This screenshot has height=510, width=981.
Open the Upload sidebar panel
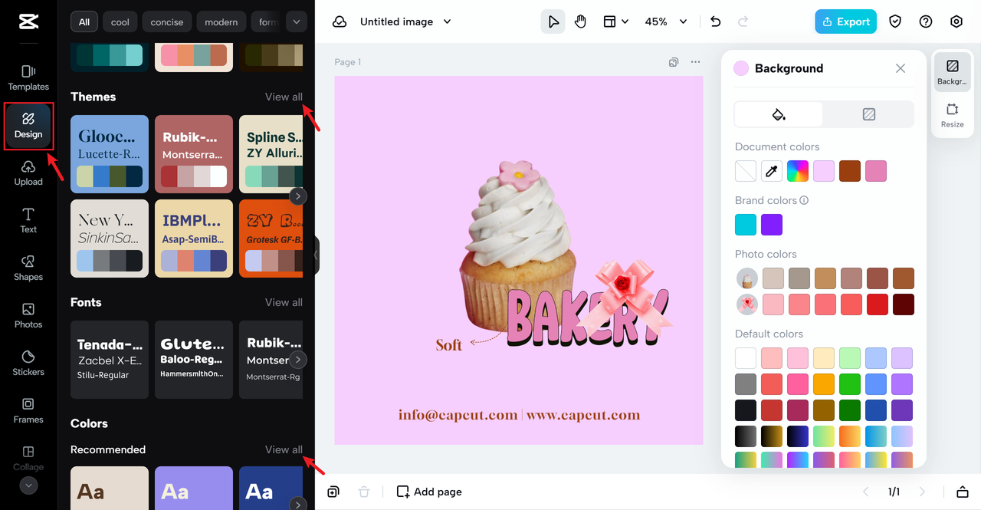(x=28, y=173)
